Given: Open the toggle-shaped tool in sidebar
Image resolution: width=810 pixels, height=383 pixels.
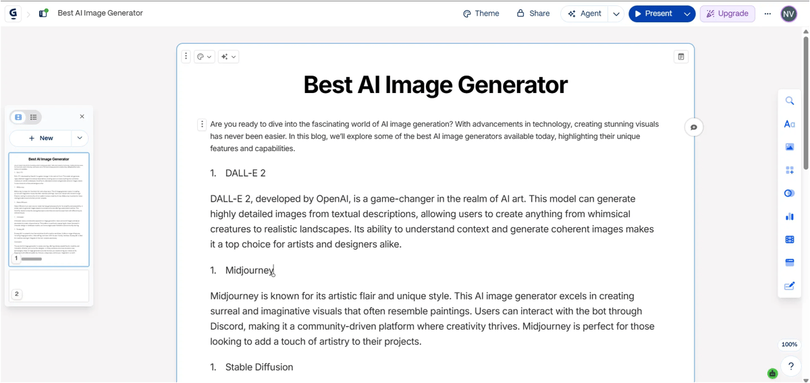Looking at the screenshot, I should (790, 194).
